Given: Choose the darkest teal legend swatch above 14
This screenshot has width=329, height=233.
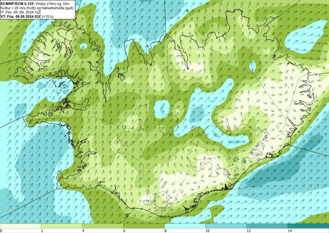Looking at the screenshot, I should pos(309,226).
